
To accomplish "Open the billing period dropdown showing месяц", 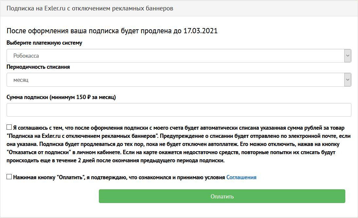I will (179, 80).
